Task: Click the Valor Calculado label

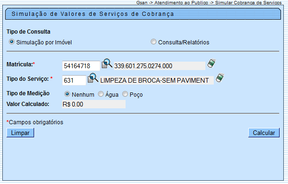Action: click(28, 104)
